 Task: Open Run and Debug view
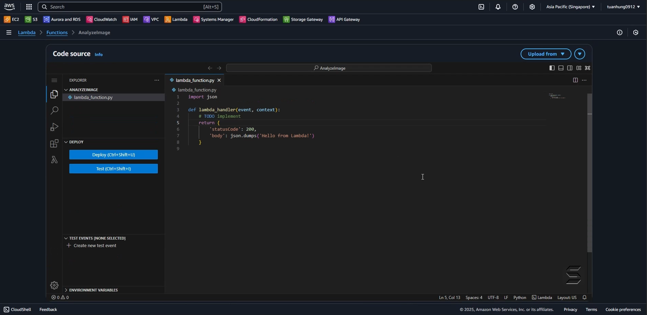point(54,127)
